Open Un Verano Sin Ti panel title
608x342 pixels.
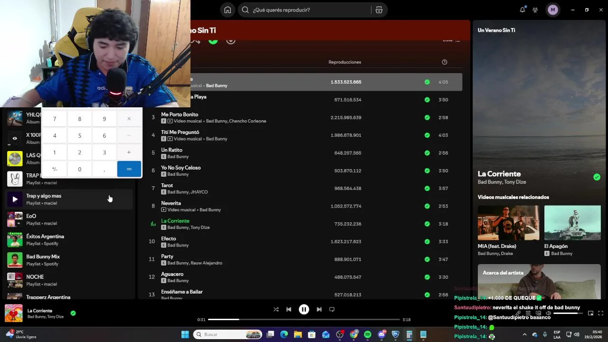[x=496, y=30]
